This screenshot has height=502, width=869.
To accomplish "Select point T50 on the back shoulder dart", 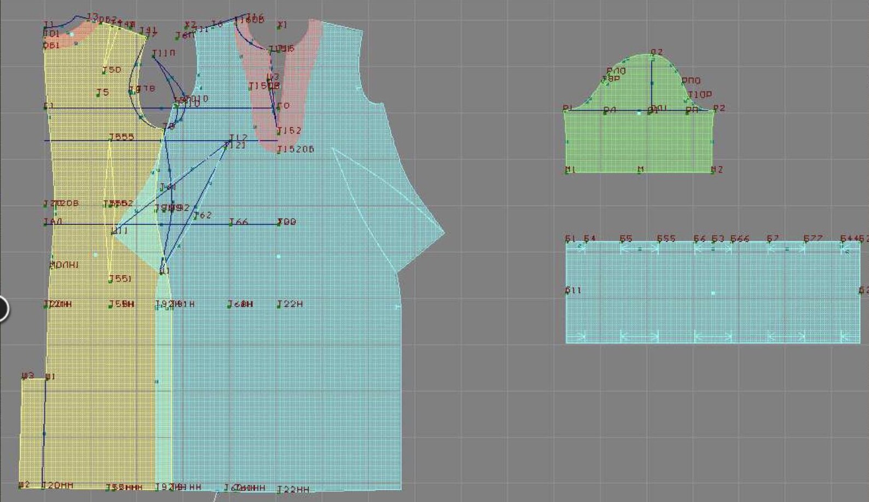I will point(112,70).
